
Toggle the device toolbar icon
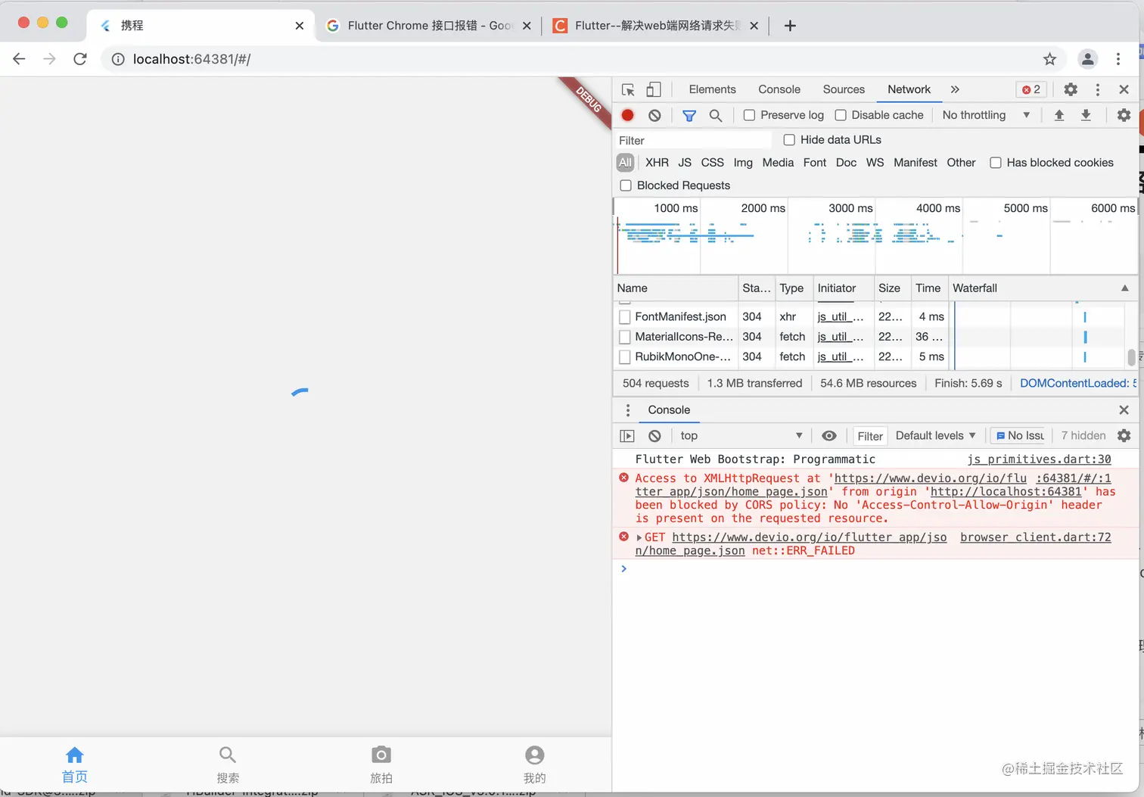click(654, 89)
